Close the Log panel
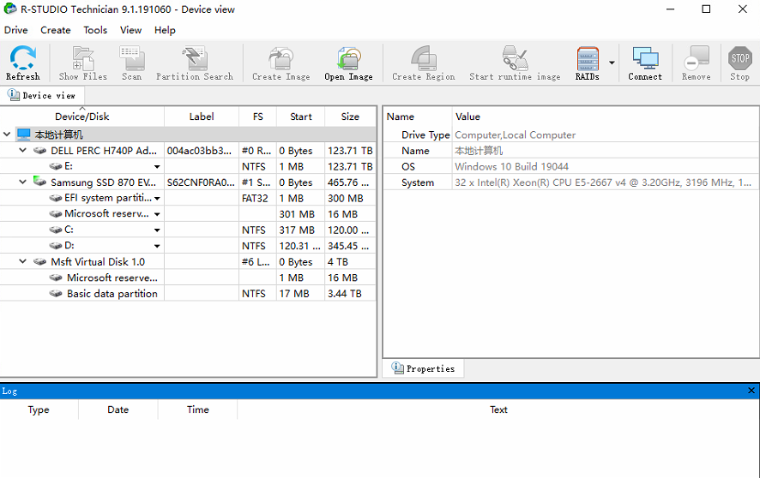This screenshot has height=478, width=760. (751, 391)
